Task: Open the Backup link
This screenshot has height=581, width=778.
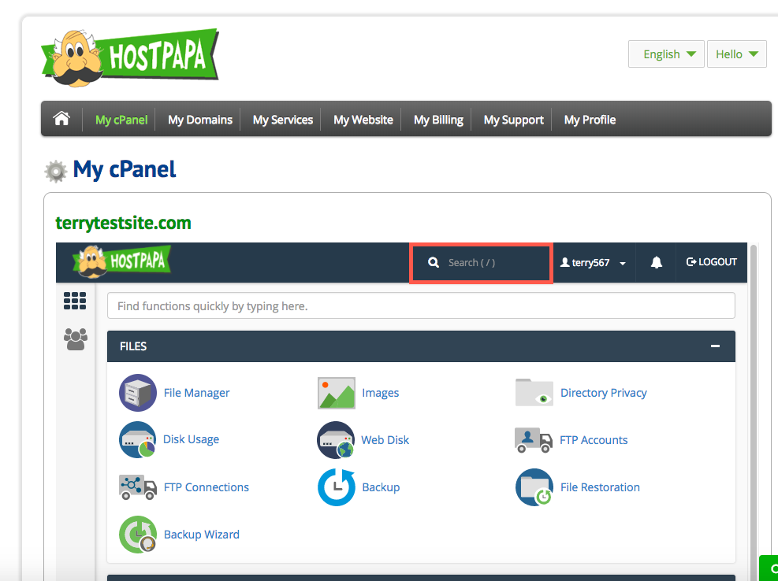Action: coord(381,487)
